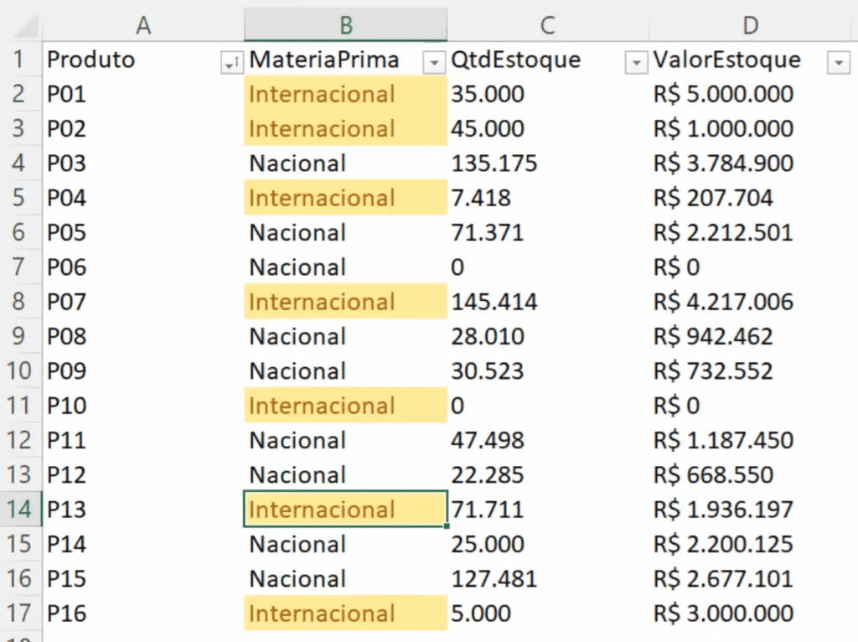Select value cell R$ 4.217.006
Screen dimensions: 858x642
point(751,302)
